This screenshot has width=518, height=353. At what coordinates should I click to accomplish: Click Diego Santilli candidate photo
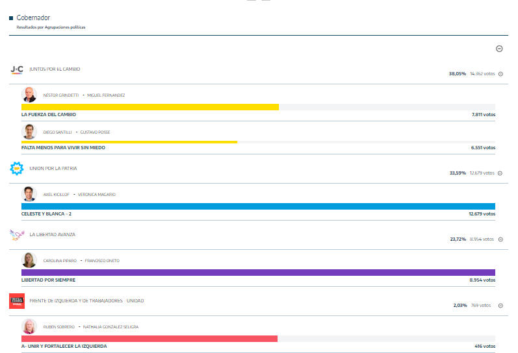point(29,132)
